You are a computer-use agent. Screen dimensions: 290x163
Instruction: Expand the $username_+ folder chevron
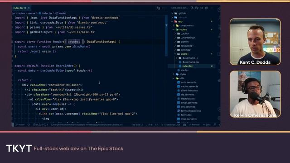pyautogui.click(x=177, y=58)
